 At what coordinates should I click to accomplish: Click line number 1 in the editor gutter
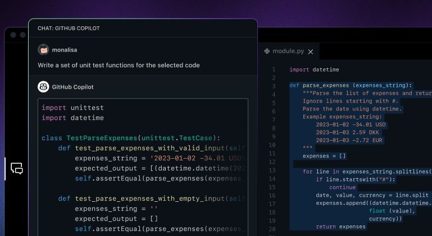point(274,70)
